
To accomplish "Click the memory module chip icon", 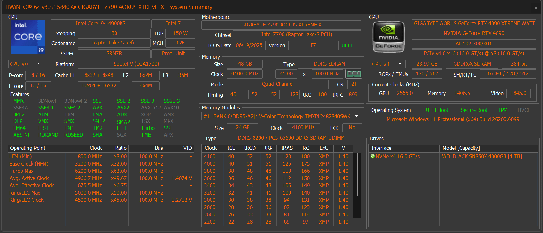I will 354,74.
